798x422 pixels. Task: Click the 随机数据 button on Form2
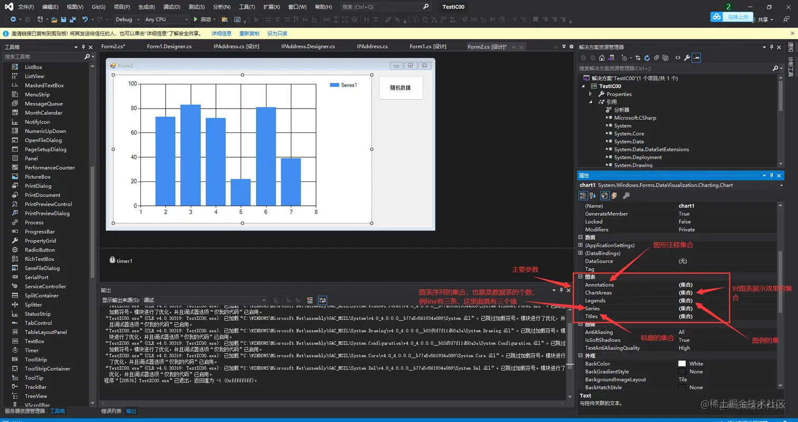tap(401, 88)
